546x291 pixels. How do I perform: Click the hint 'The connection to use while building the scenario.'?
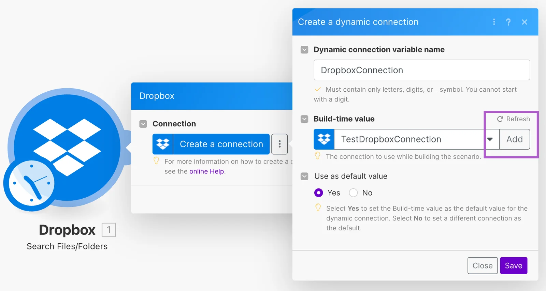403,157
